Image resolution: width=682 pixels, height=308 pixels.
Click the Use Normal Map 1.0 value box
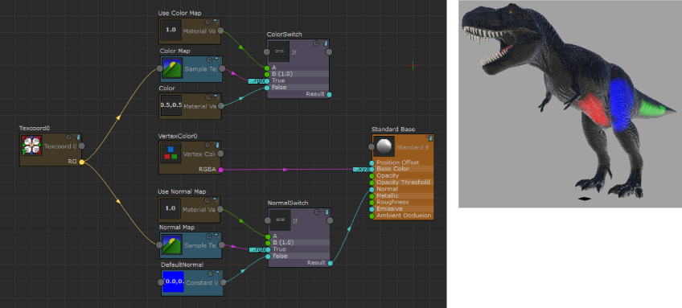pyautogui.click(x=170, y=208)
